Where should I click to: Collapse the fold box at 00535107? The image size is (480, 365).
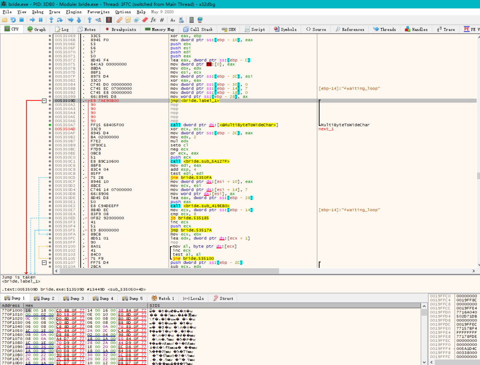pyautogui.click(x=44, y=263)
